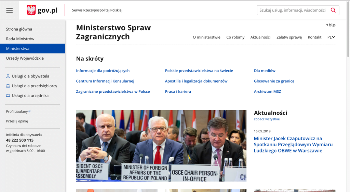
Task: Open Centrum Informacji Konsularnej shortcut
Action: tap(105, 81)
